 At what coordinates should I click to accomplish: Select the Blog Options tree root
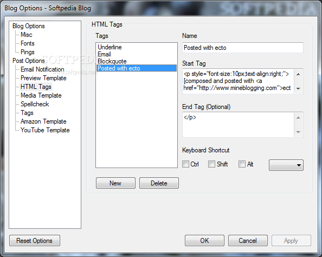click(29, 26)
